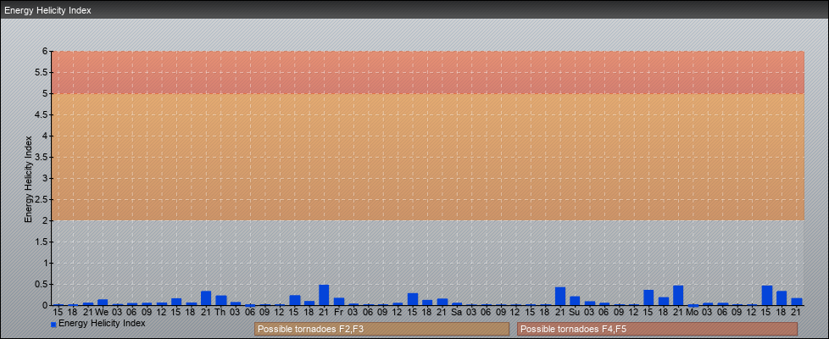The height and width of the screenshot is (339, 829).
Task: Click the 0.5 value on the y-axis
Action: click(42, 284)
